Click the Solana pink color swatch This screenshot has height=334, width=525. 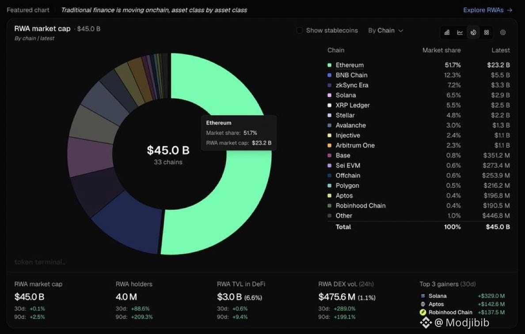coord(330,95)
